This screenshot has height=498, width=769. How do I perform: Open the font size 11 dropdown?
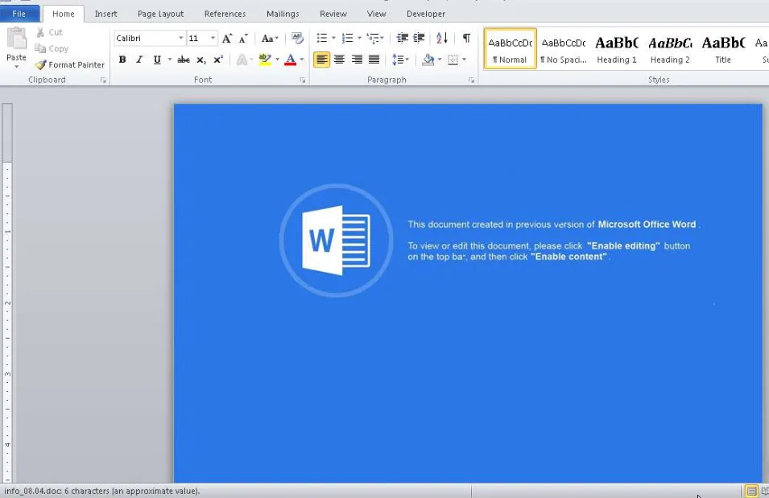[x=213, y=39]
